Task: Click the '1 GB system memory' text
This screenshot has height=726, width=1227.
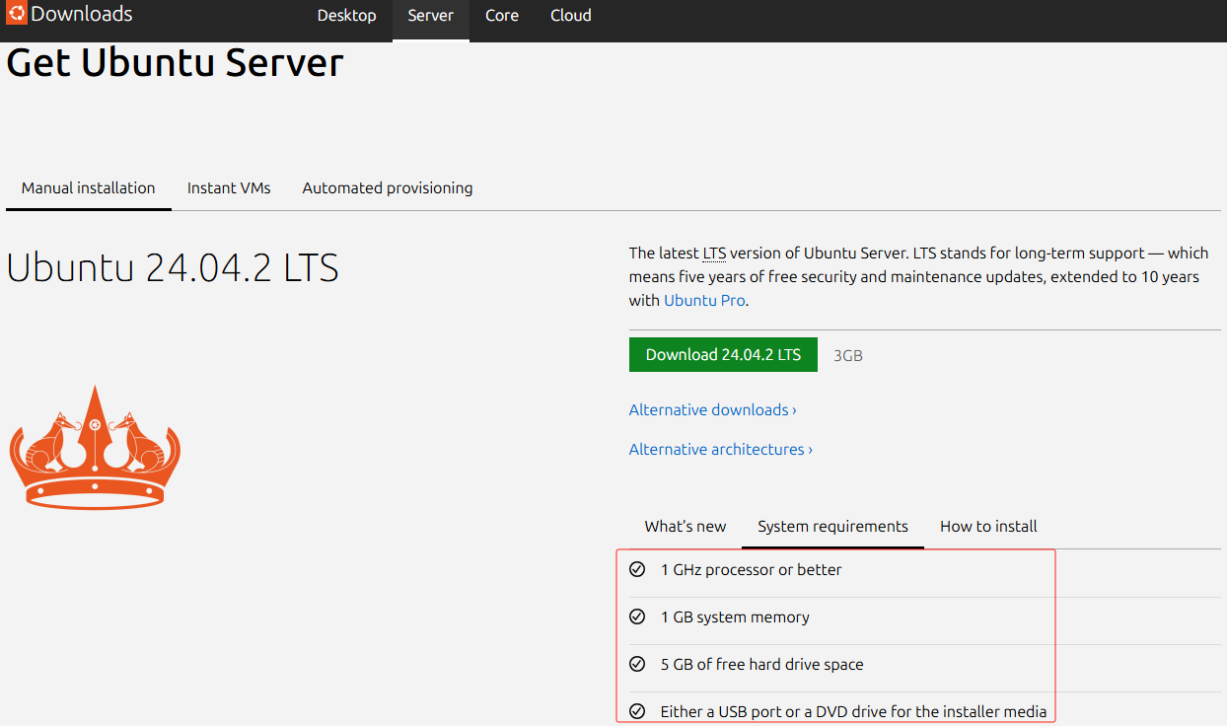Action: tap(735, 617)
